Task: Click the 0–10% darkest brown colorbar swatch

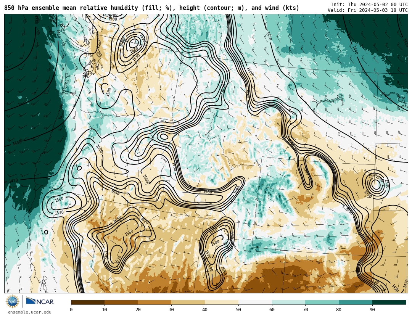Action: coord(88,302)
